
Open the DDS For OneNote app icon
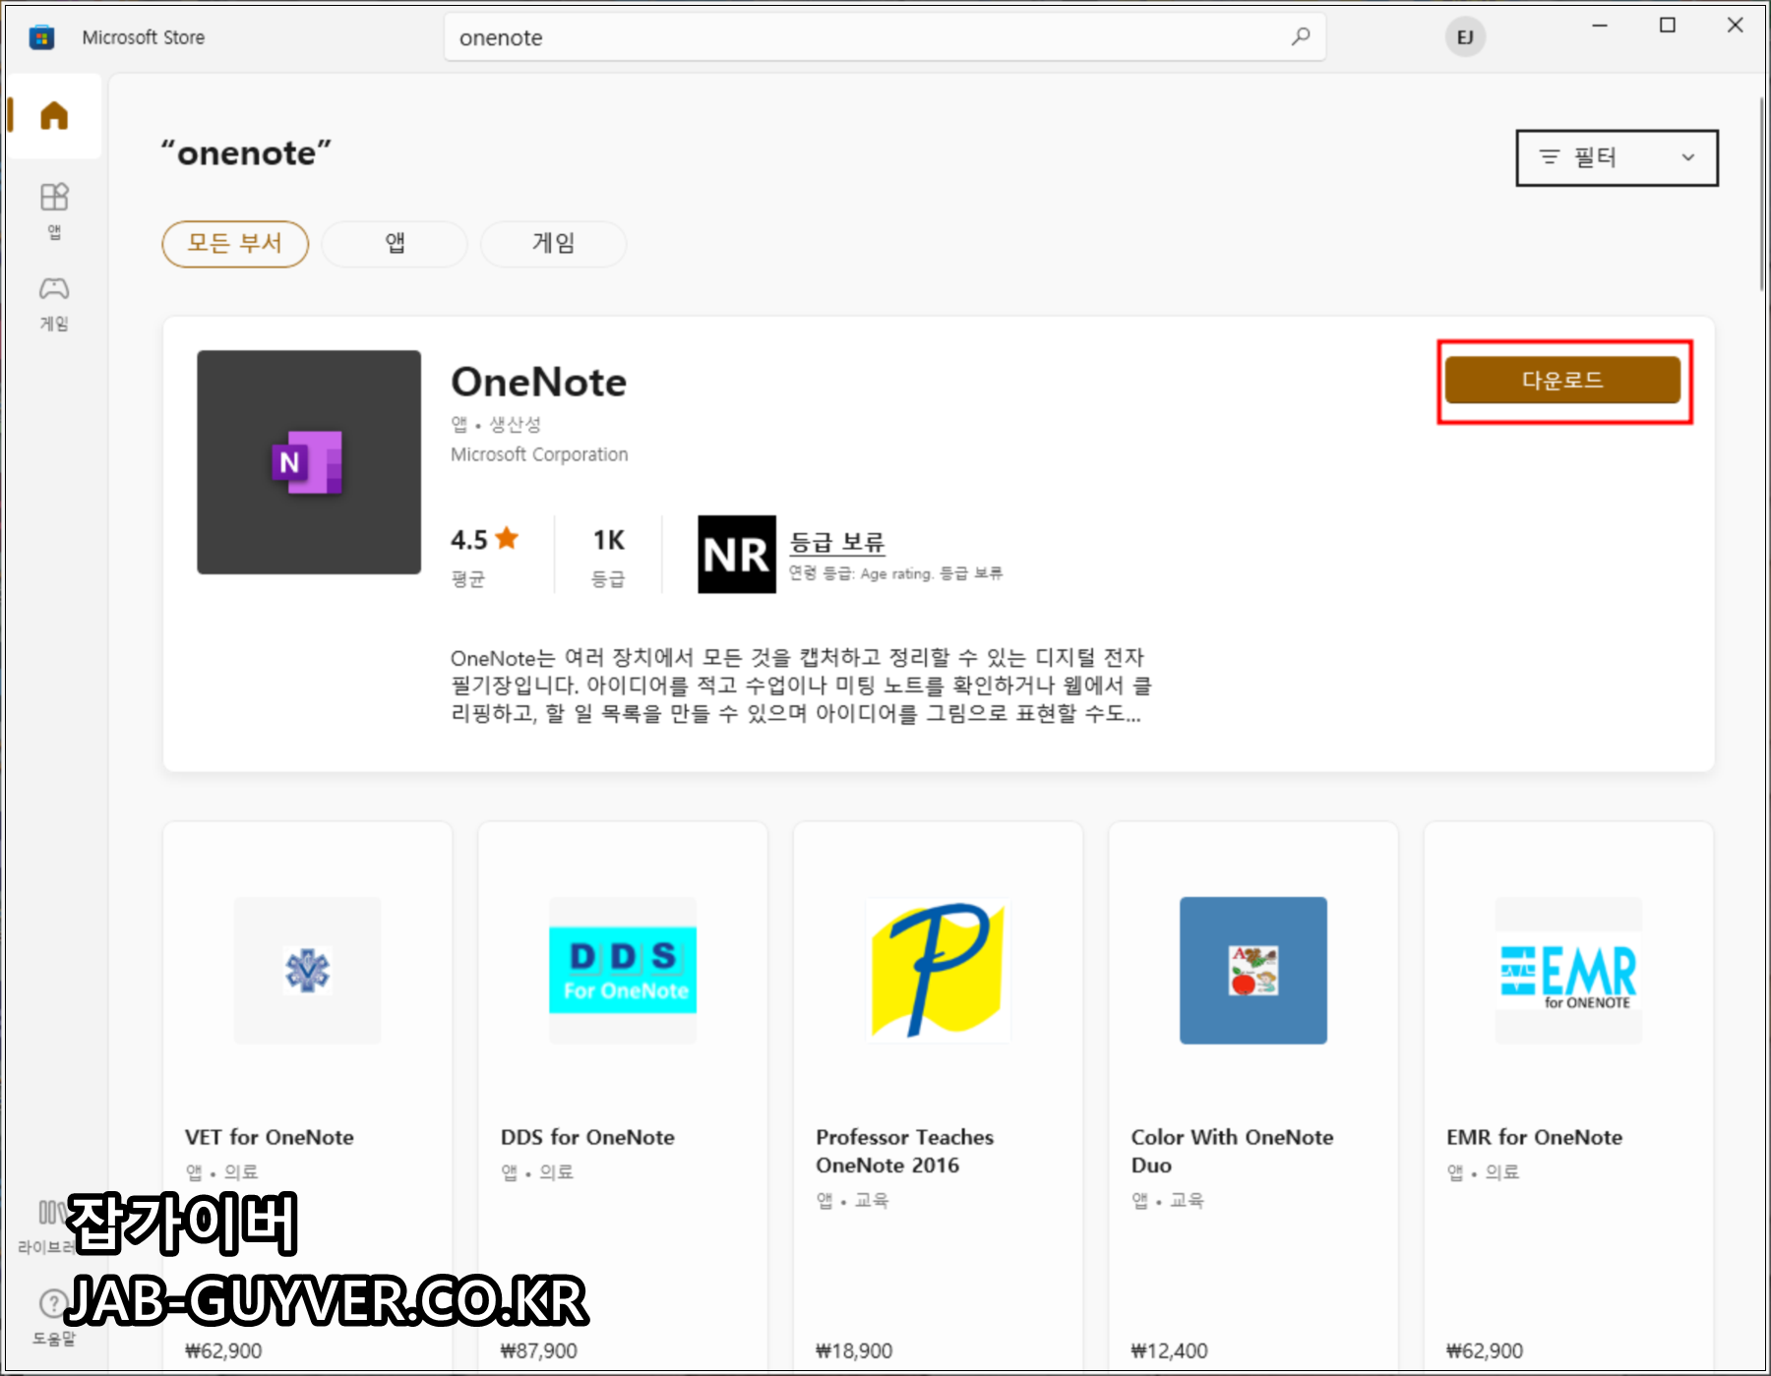click(x=623, y=971)
